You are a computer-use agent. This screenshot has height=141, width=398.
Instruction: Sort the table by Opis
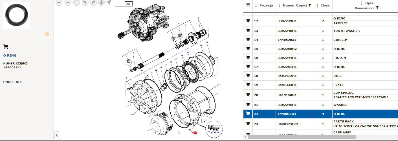(x=362, y=3)
